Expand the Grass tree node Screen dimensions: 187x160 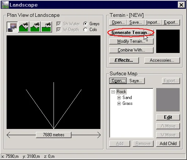point(119,103)
